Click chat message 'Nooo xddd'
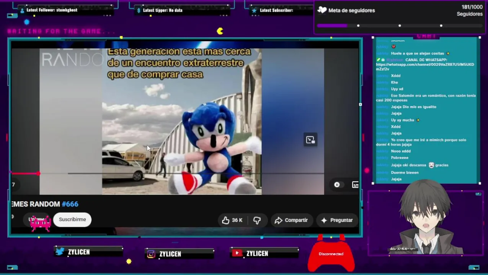The image size is (488, 275). coord(401,151)
